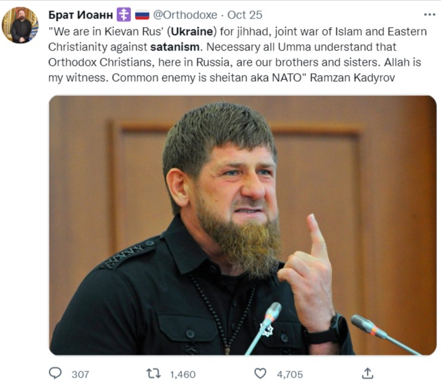Screen dimensions: 441x388
Task: Click the Russian flag emoji beside the name
Action: point(142,15)
